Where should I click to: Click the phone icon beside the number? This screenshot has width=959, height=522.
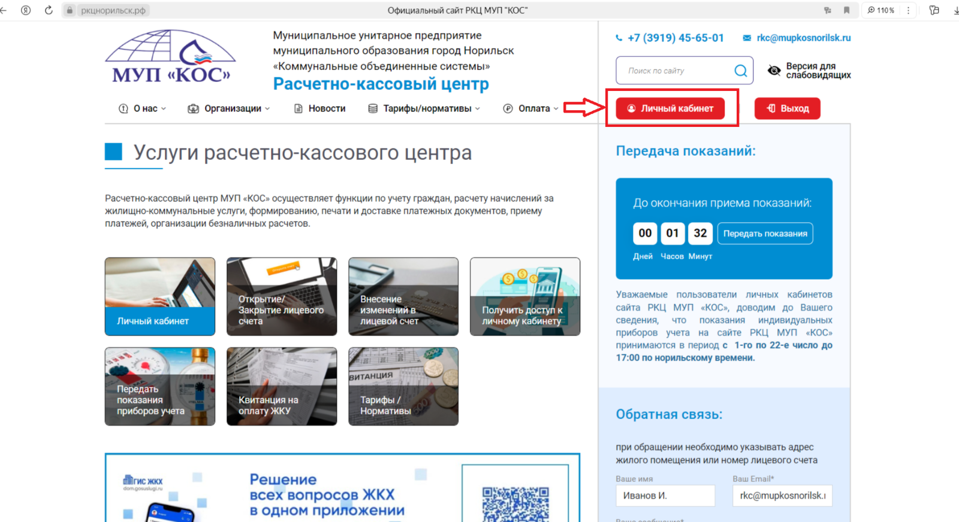(x=619, y=38)
